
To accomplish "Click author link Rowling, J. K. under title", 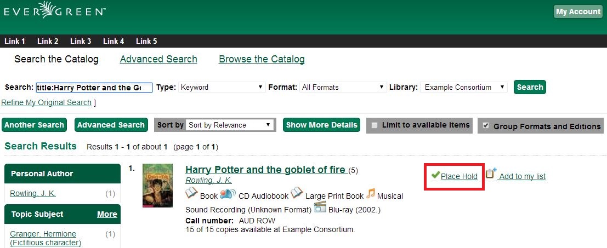I will pos(209,181).
